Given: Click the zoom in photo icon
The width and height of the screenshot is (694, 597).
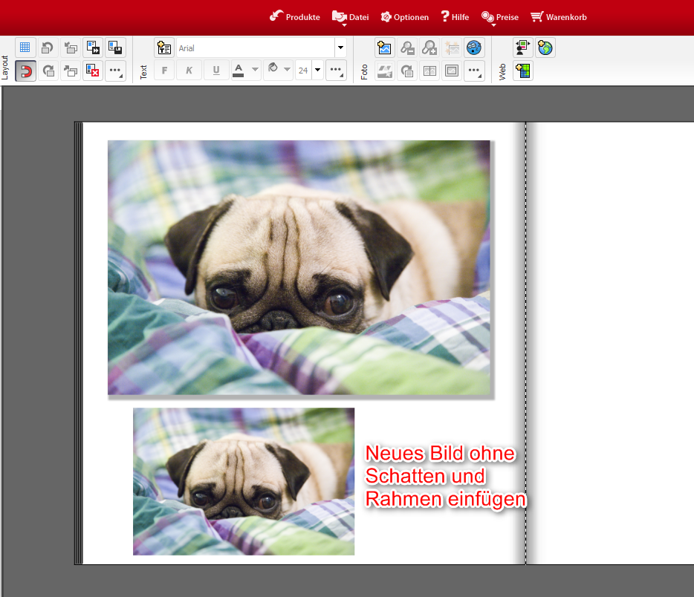Looking at the screenshot, I should coord(429,48).
